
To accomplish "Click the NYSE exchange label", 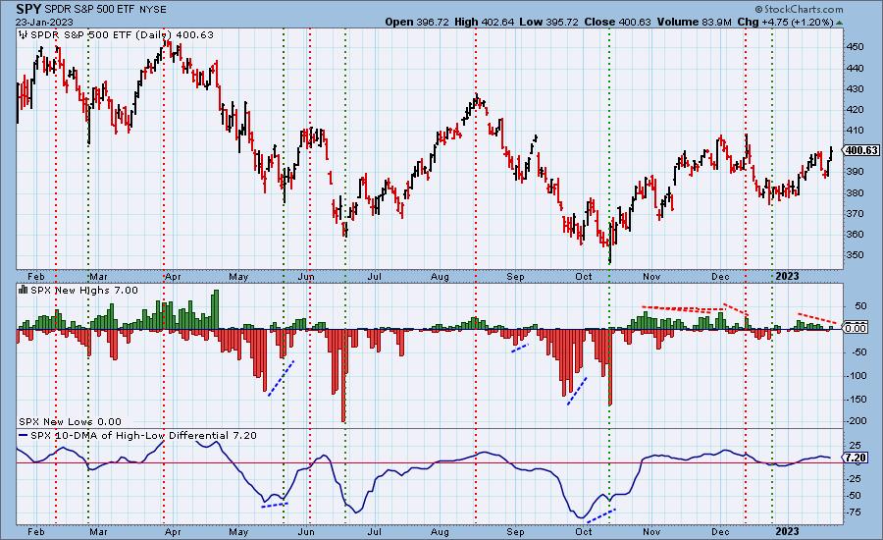I will [153, 10].
